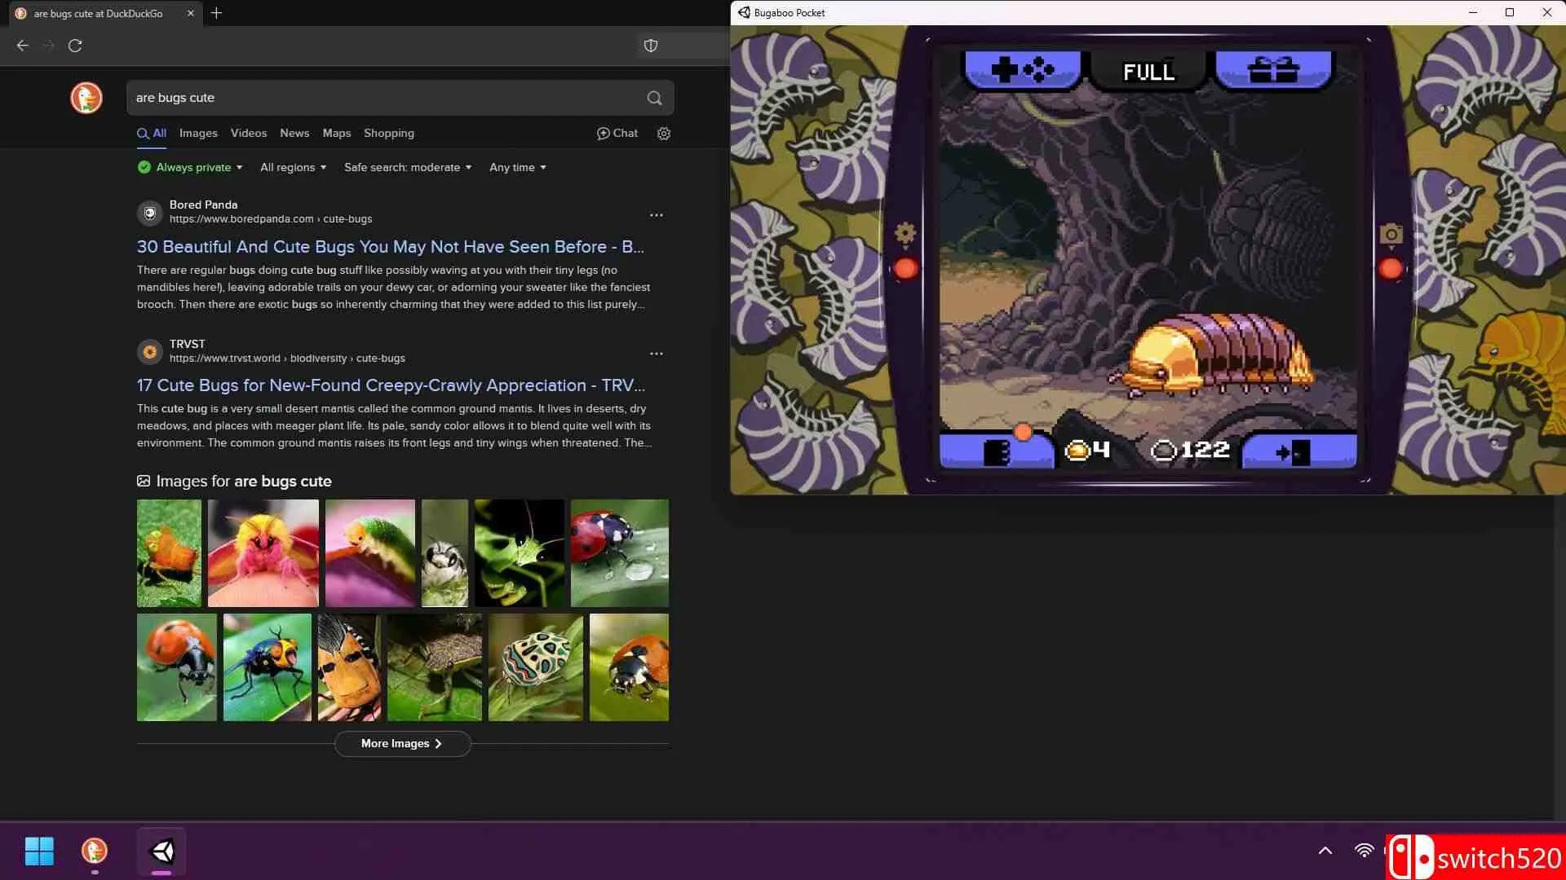Screen dimensions: 1566x880
Task: Open the Windows Start menu
Action: pos(39,851)
